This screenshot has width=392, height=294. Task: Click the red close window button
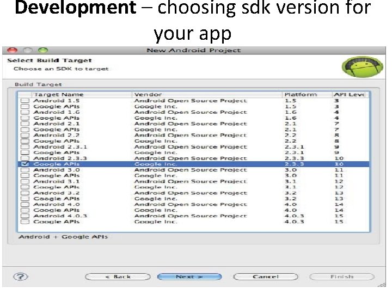[x=12, y=50]
